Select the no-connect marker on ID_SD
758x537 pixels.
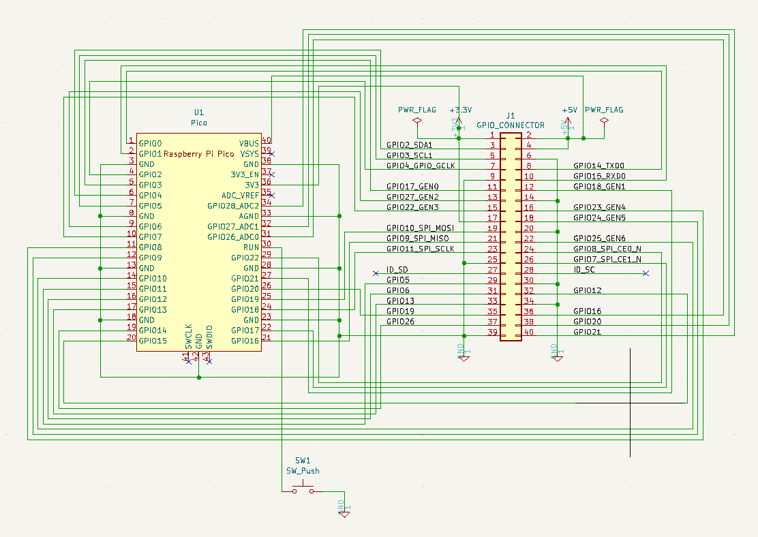point(376,273)
